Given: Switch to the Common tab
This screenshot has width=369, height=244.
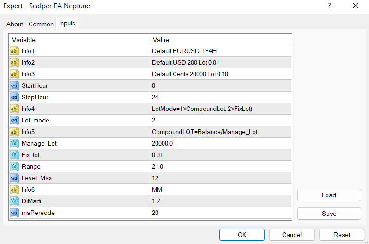Looking at the screenshot, I should (41, 24).
